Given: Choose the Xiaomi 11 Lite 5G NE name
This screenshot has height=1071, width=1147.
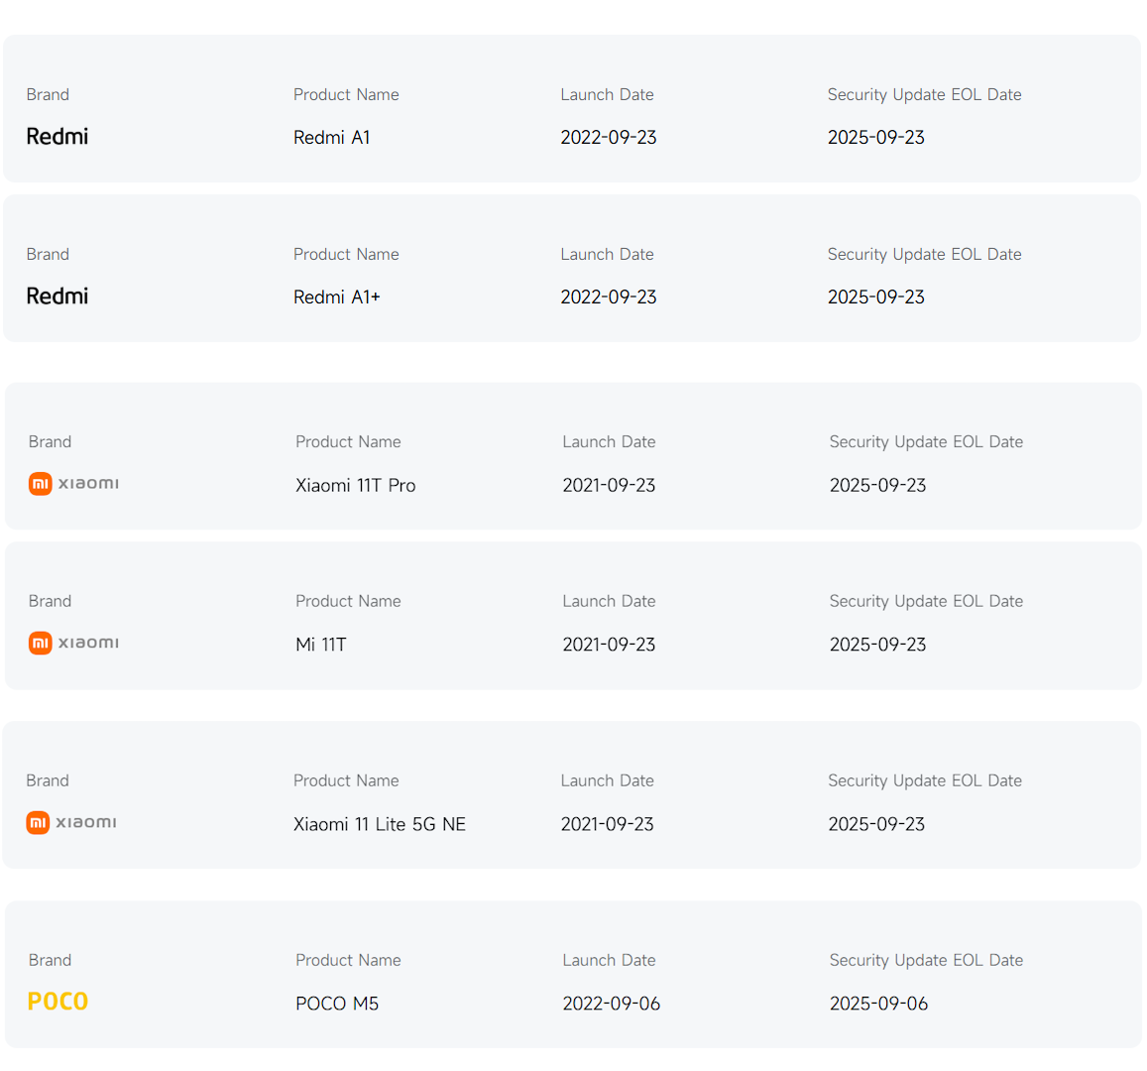Looking at the screenshot, I should point(379,825).
